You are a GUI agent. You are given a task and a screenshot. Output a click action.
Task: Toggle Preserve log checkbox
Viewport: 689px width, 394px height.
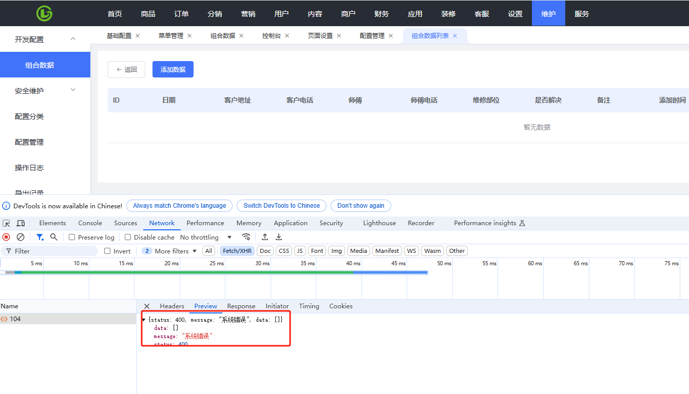pos(72,237)
